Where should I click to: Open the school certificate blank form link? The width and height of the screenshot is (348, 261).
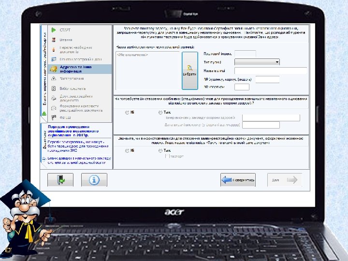[79, 160]
